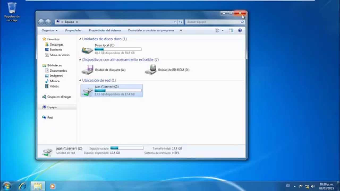
Task: Select the Disco local (C:) drive icon
Action: [87, 50]
